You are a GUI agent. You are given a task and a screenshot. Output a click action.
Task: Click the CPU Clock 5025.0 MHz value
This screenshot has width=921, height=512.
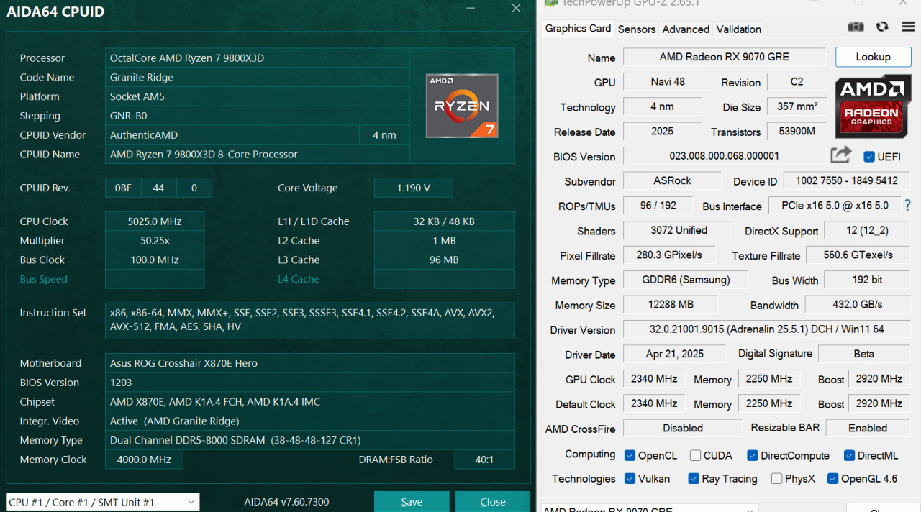[x=155, y=221]
